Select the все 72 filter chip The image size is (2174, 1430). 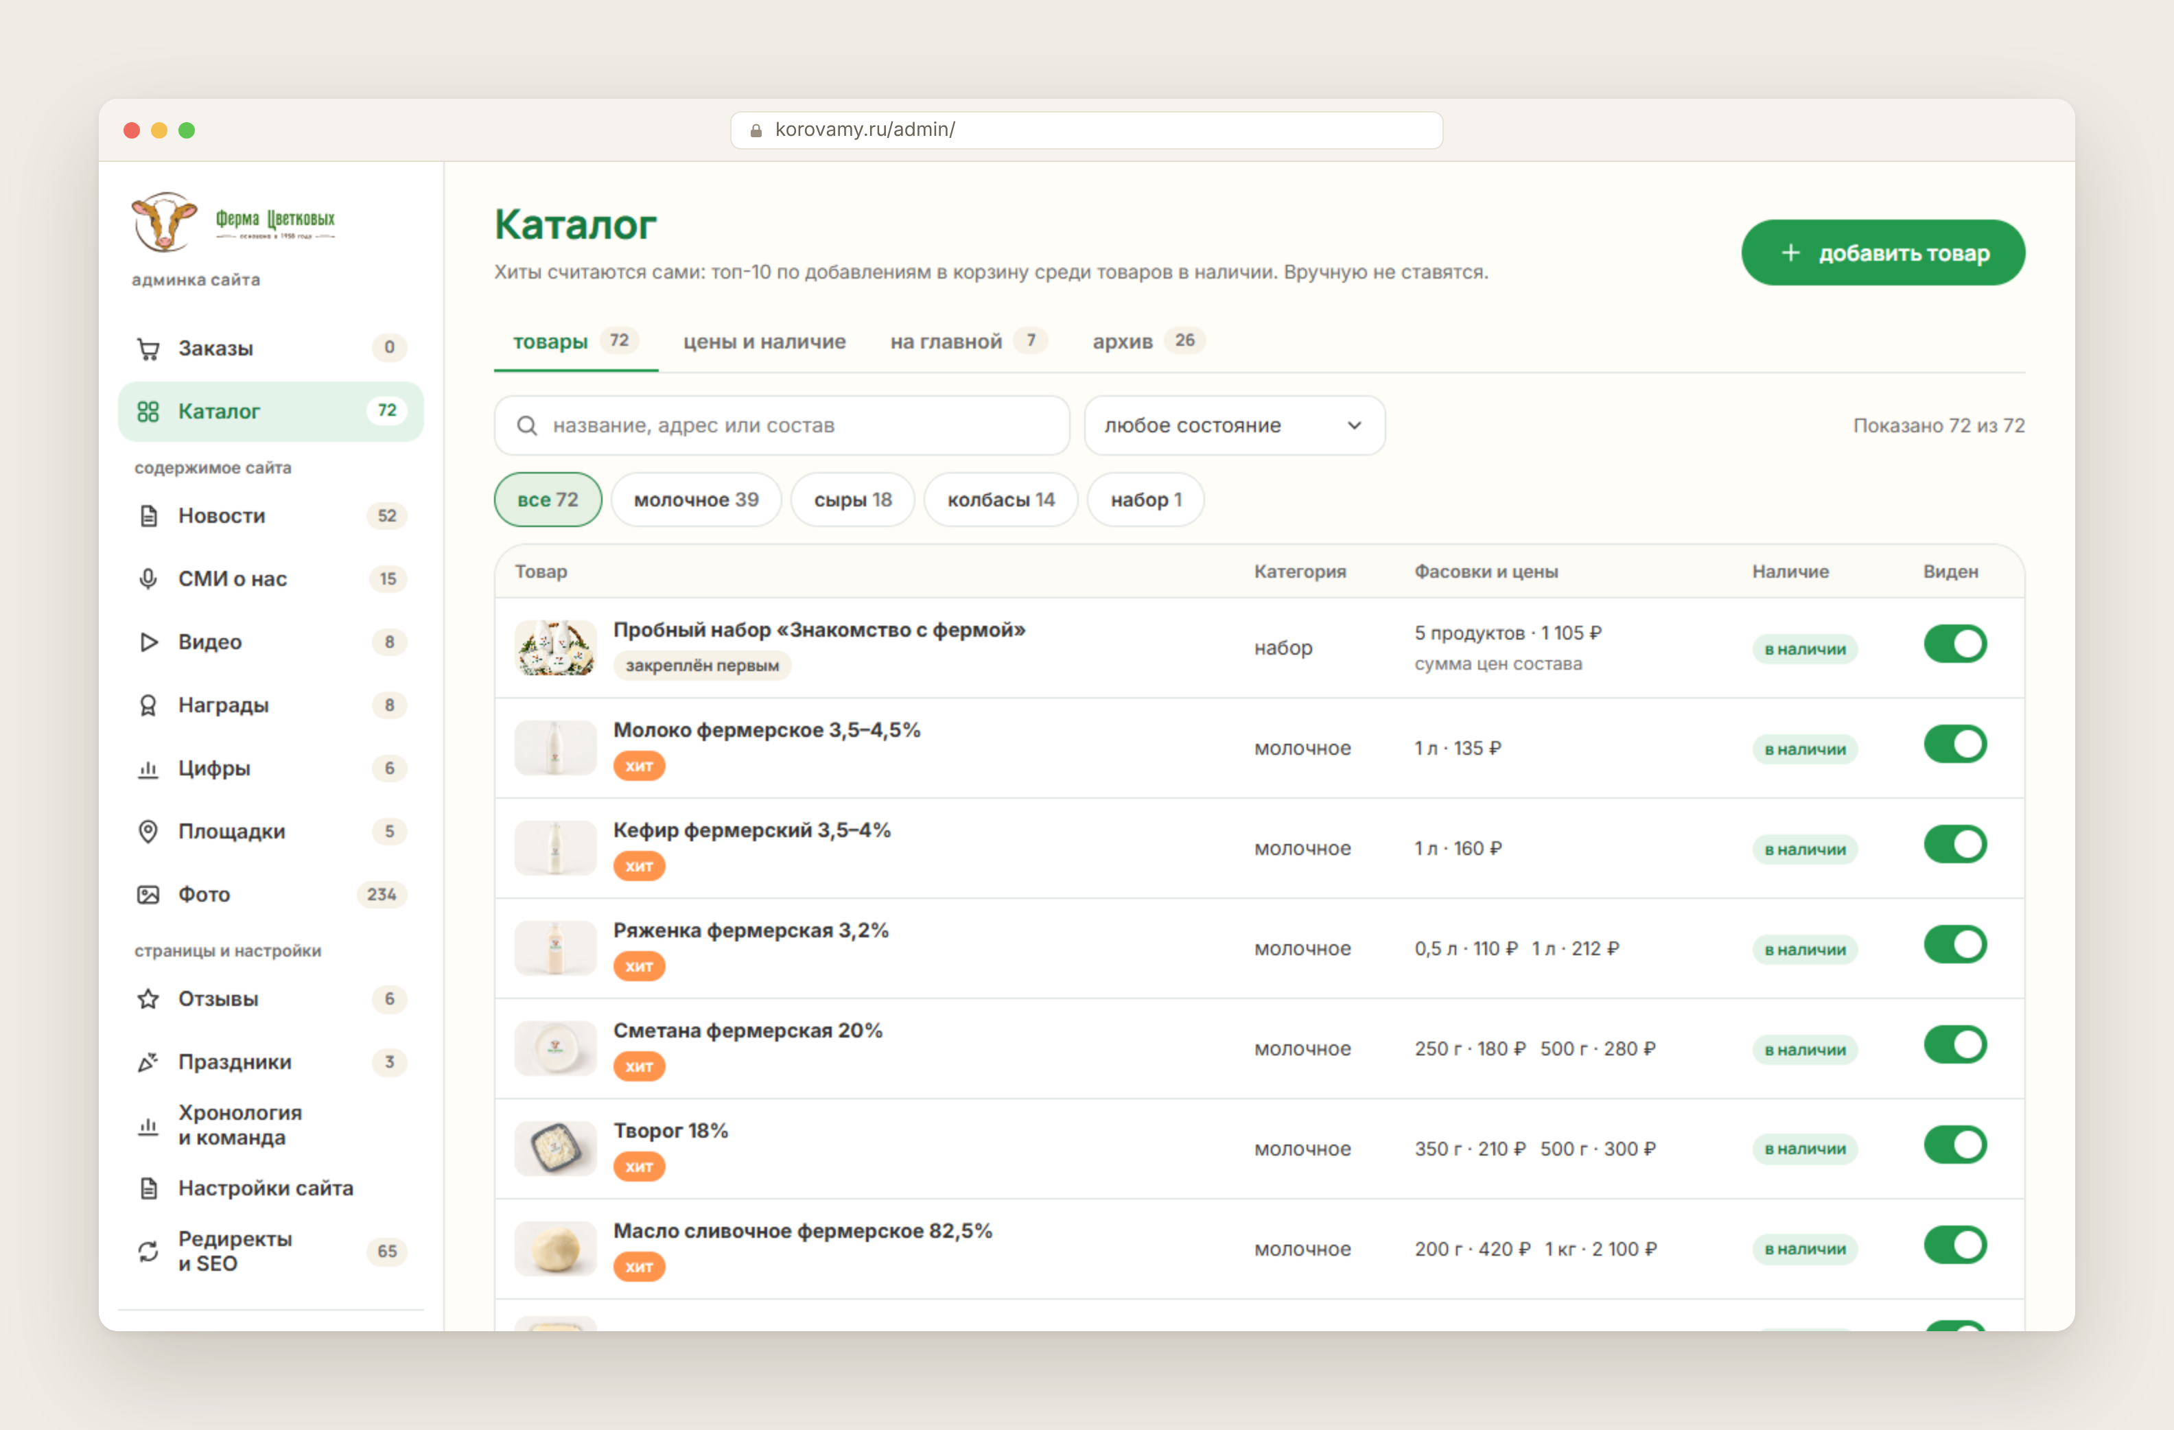tap(548, 500)
